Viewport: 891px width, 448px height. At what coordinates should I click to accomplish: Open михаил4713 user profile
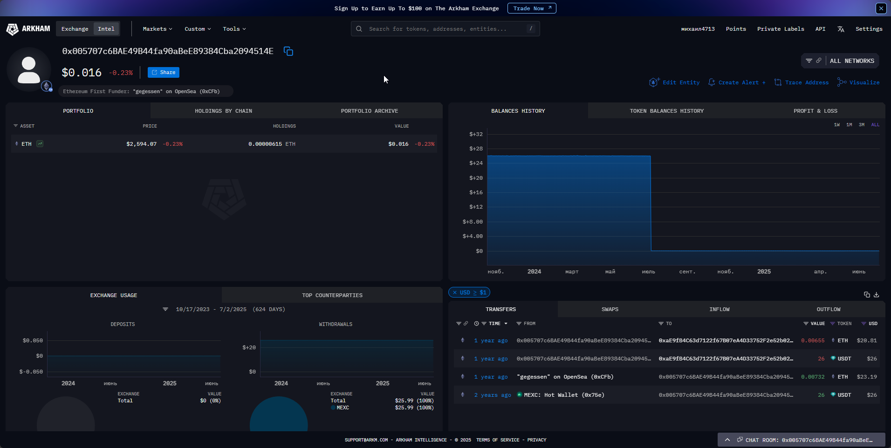[698, 29]
